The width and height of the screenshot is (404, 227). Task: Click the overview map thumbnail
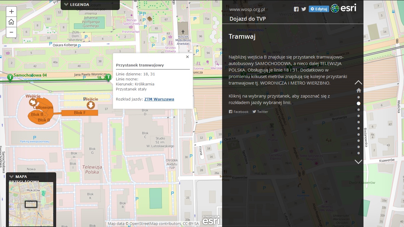click(31, 204)
